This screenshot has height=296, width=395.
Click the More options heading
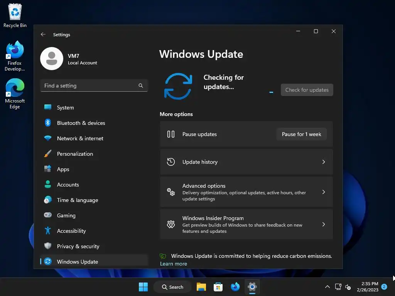[x=176, y=114]
